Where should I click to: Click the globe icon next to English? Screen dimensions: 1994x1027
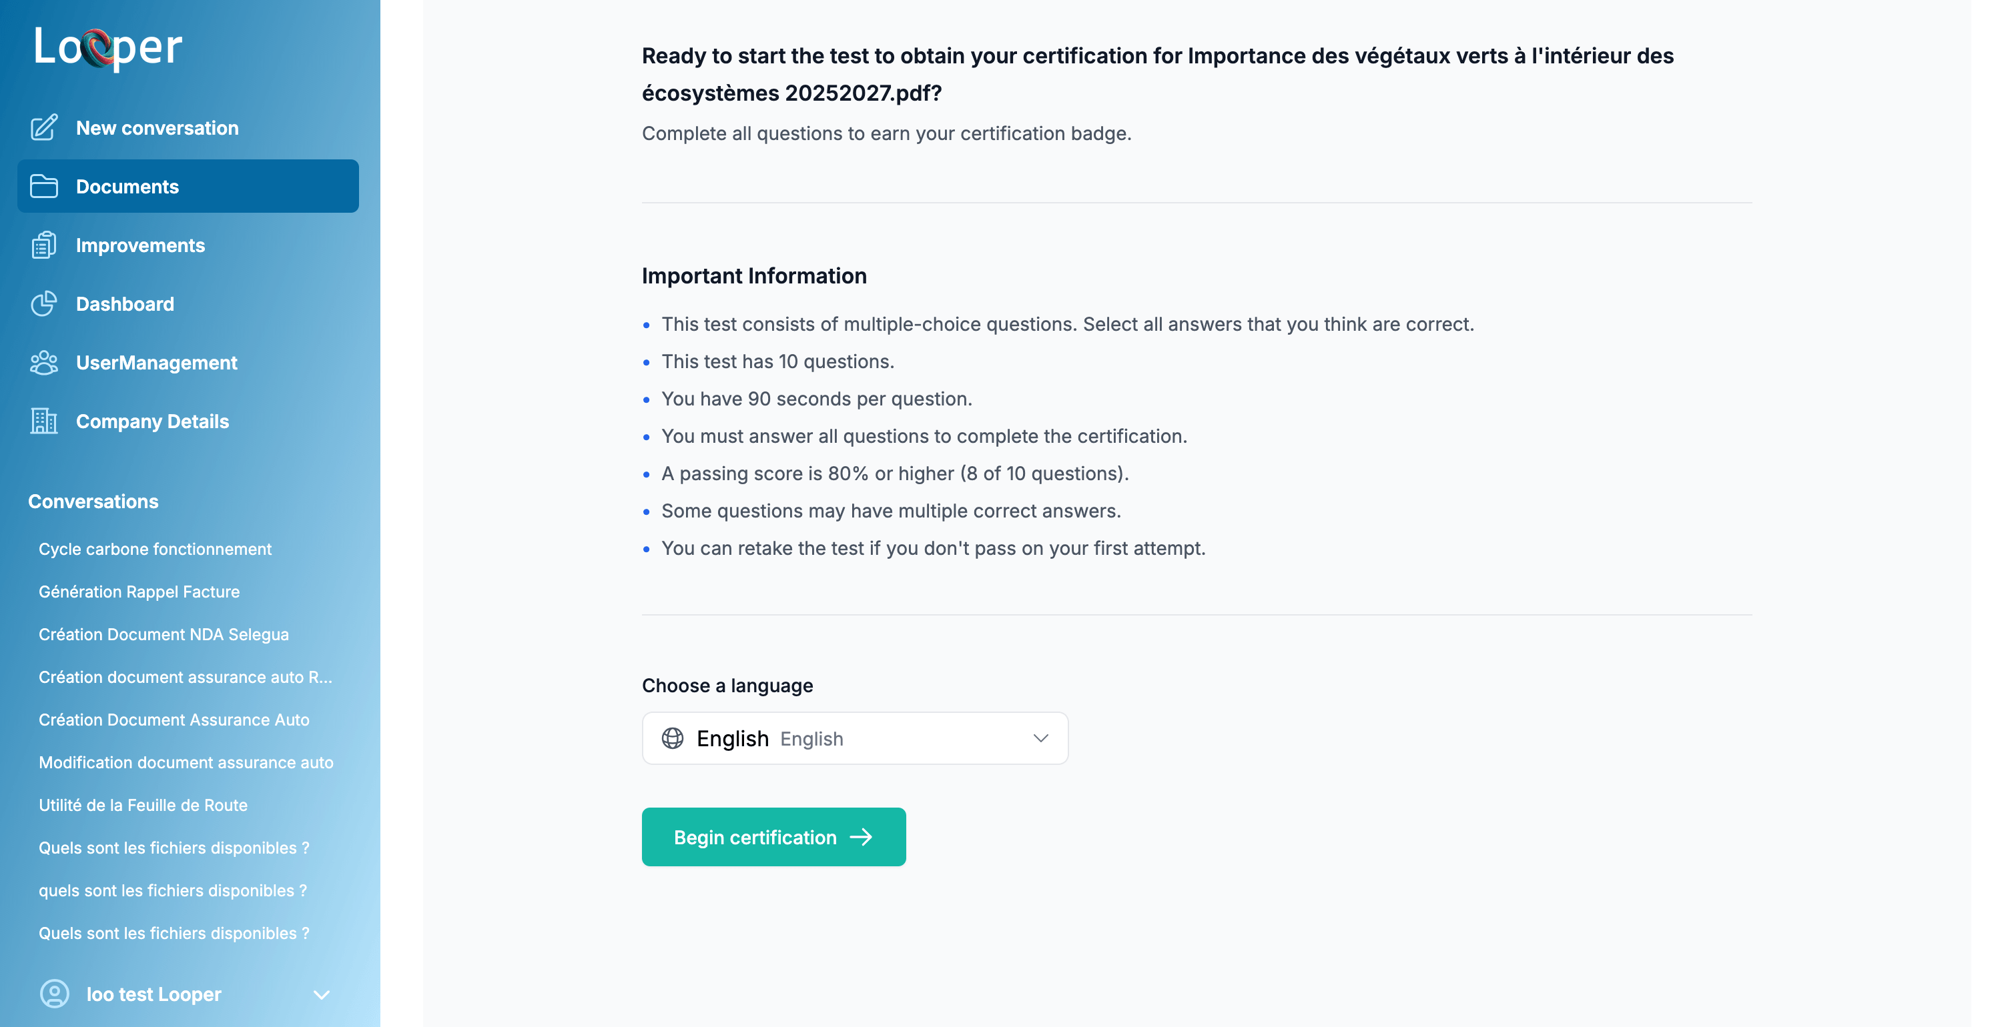tap(673, 738)
